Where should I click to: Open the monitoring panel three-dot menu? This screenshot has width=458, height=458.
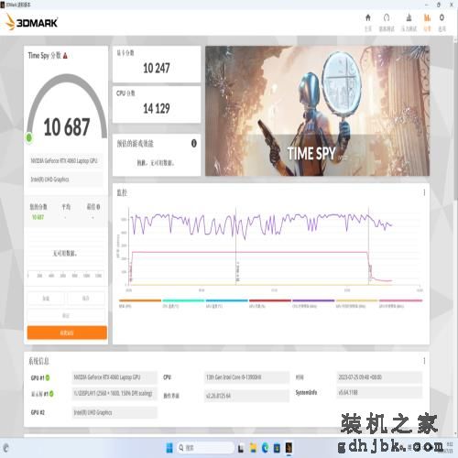(x=424, y=192)
